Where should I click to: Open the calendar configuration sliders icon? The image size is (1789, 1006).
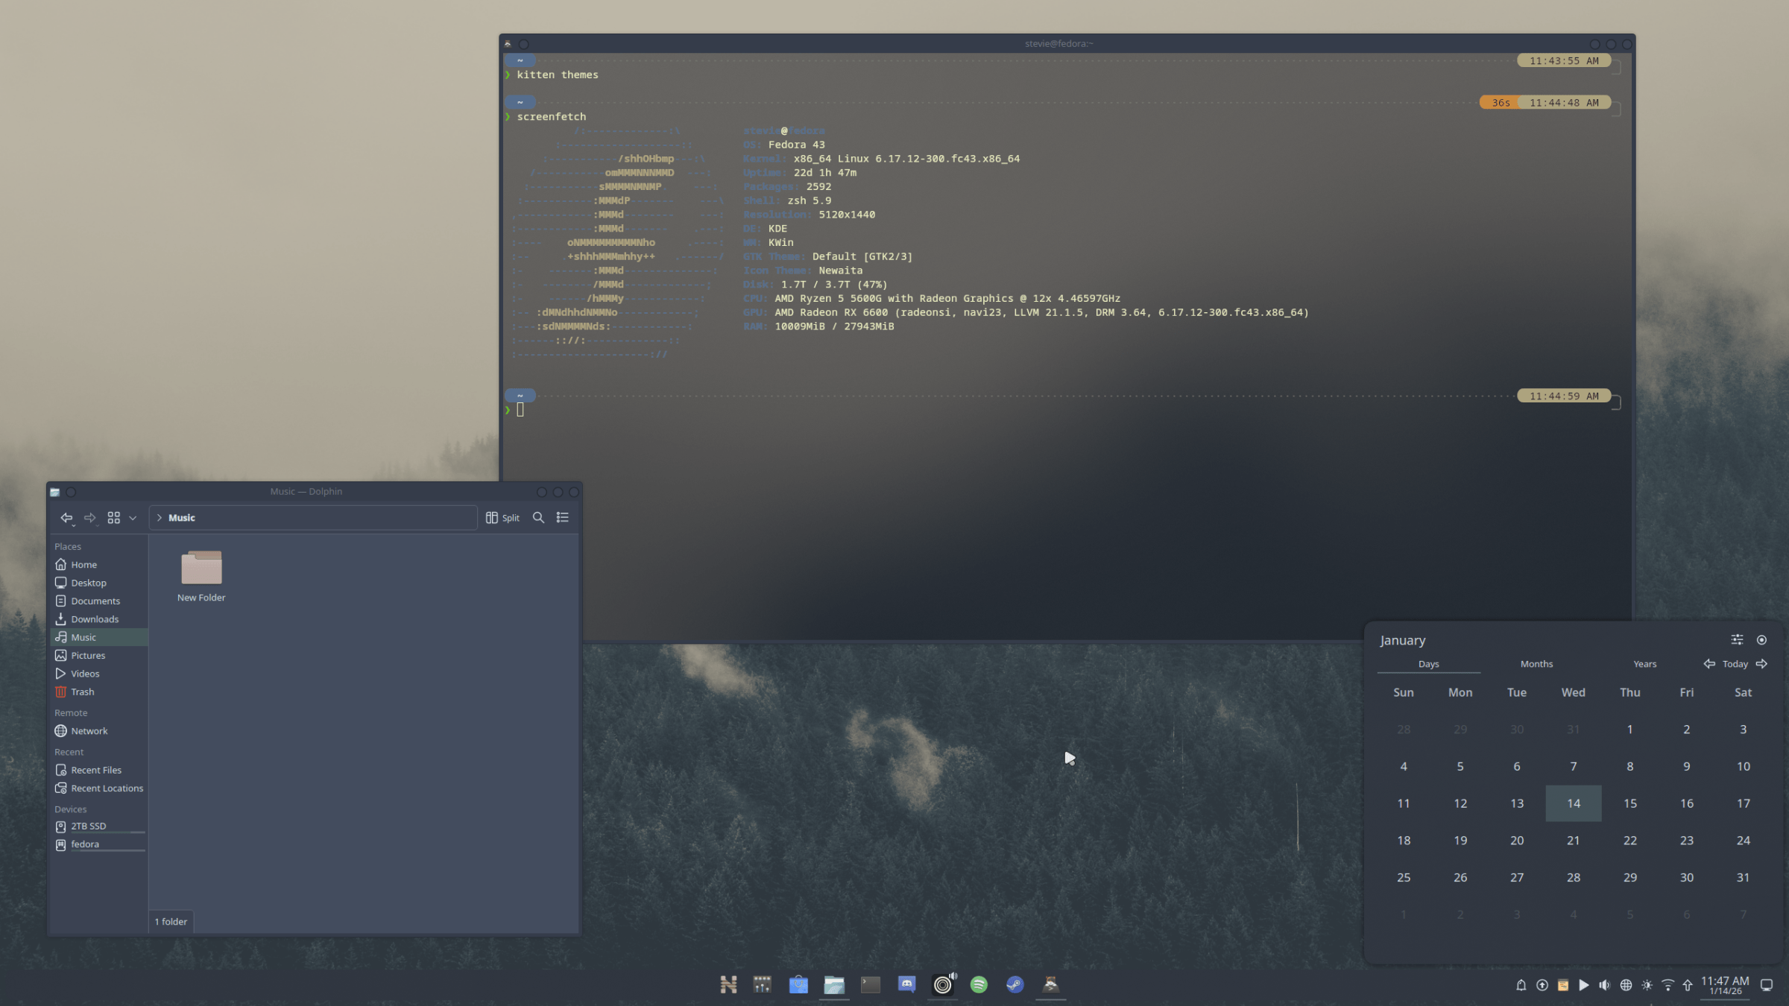pyautogui.click(x=1737, y=639)
